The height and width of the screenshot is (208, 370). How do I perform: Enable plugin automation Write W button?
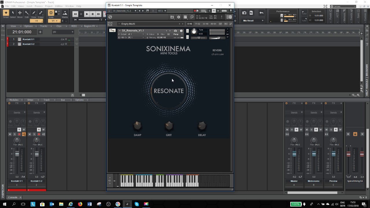pyautogui.click(x=218, y=11)
